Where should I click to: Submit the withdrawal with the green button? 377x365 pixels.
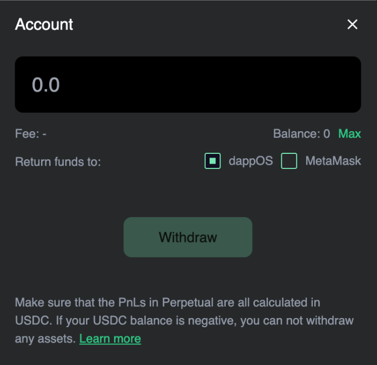click(x=188, y=237)
